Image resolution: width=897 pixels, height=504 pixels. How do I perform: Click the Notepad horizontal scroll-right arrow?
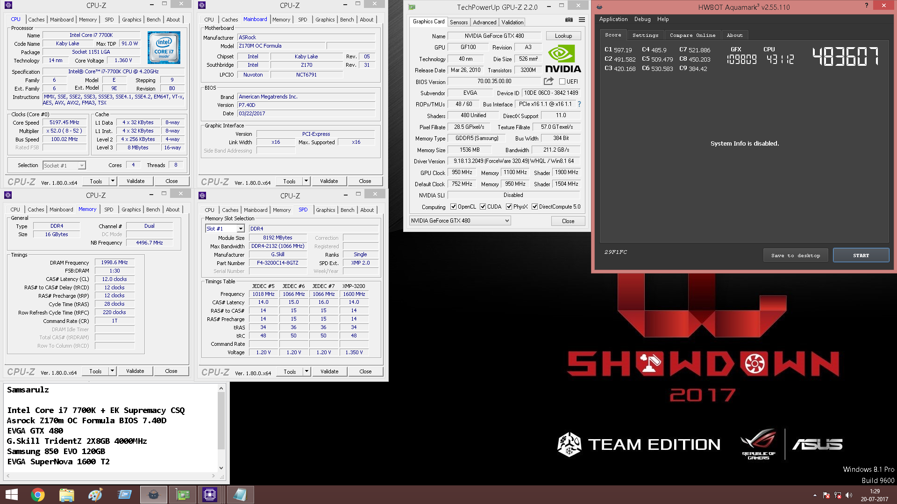coord(214,476)
